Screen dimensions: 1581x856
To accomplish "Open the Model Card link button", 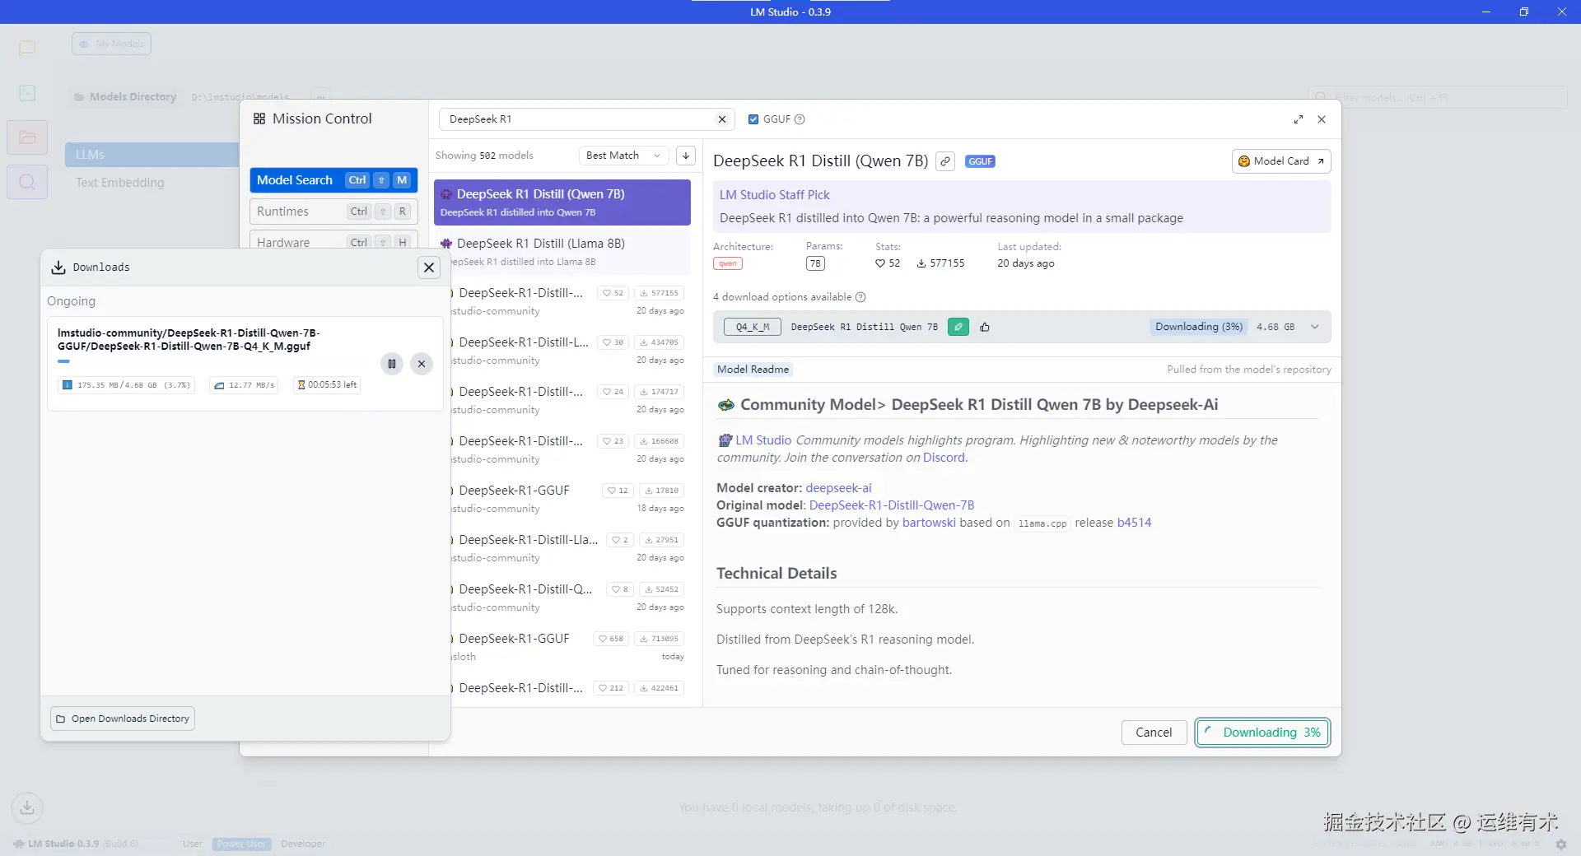I will tap(1281, 161).
